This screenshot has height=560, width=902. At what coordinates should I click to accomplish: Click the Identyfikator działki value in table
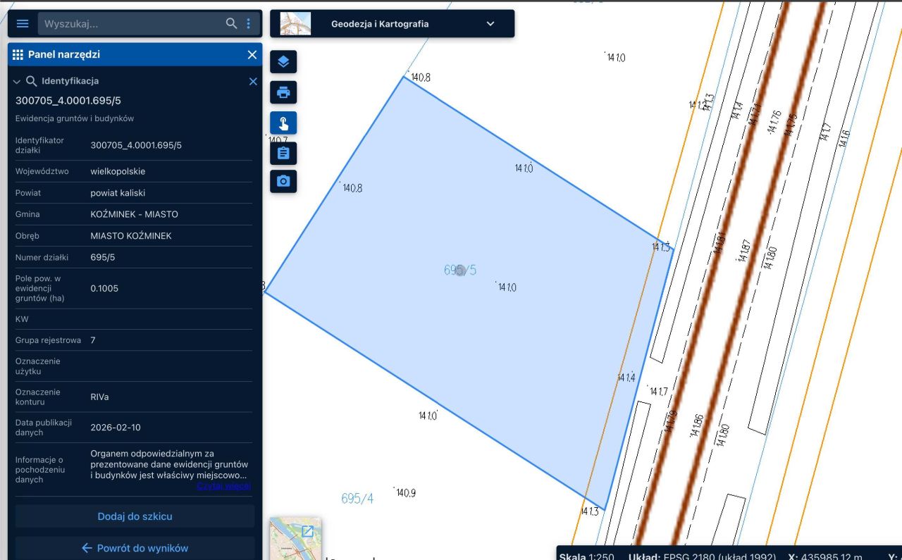pos(136,145)
